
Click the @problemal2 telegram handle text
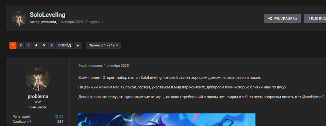click(x=313, y=97)
